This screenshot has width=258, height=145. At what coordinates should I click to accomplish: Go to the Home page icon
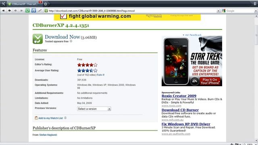33,10
